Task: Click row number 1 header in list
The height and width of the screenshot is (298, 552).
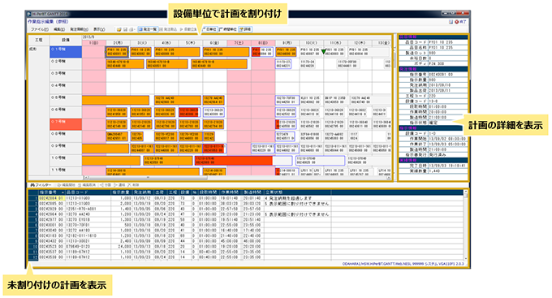Action: tap(33, 198)
